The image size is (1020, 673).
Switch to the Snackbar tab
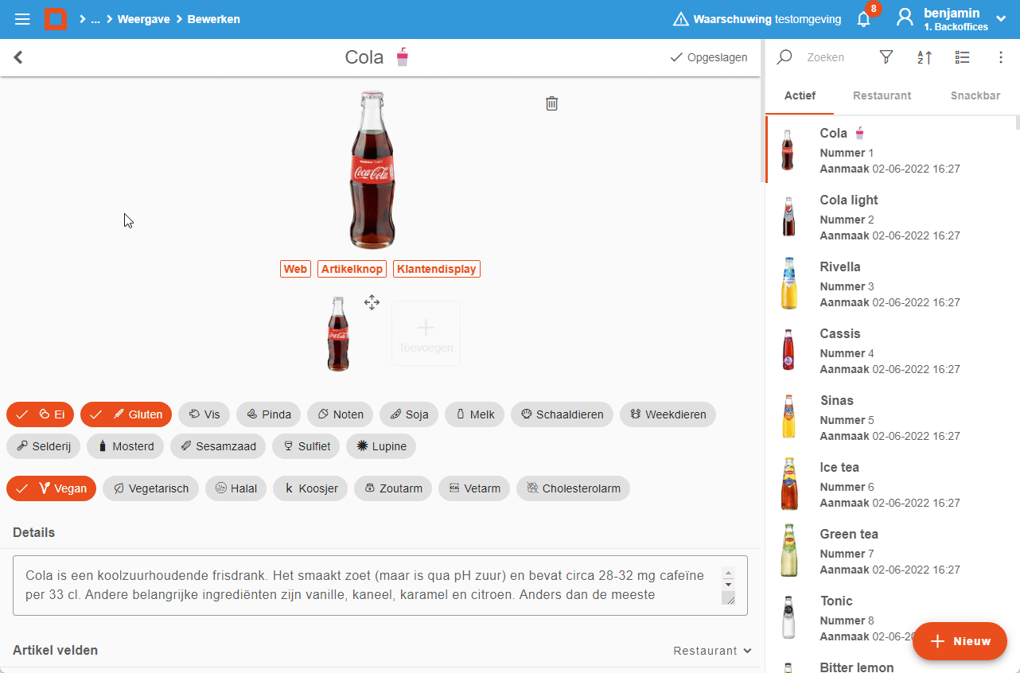(x=975, y=95)
